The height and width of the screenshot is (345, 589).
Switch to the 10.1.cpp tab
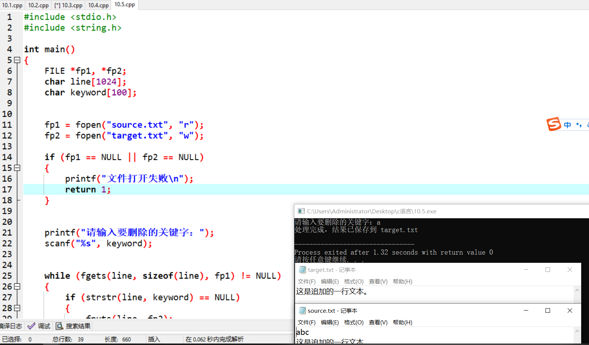coord(12,5)
